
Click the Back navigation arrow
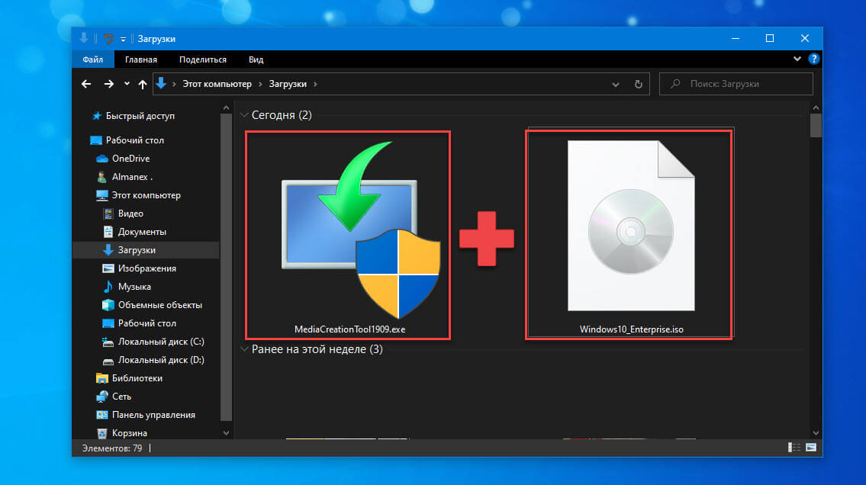tap(86, 84)
